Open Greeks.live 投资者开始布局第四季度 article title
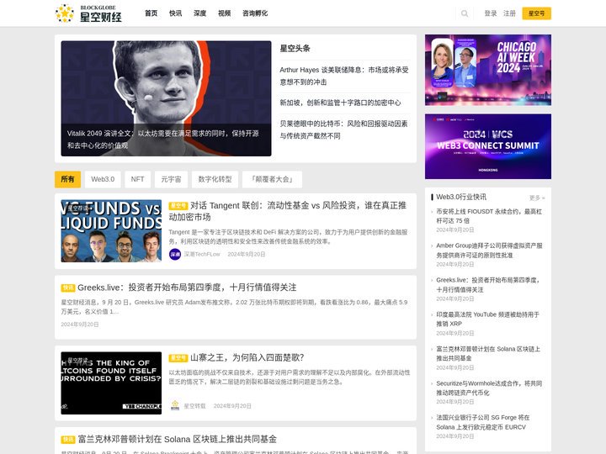 tap(187, 288)
